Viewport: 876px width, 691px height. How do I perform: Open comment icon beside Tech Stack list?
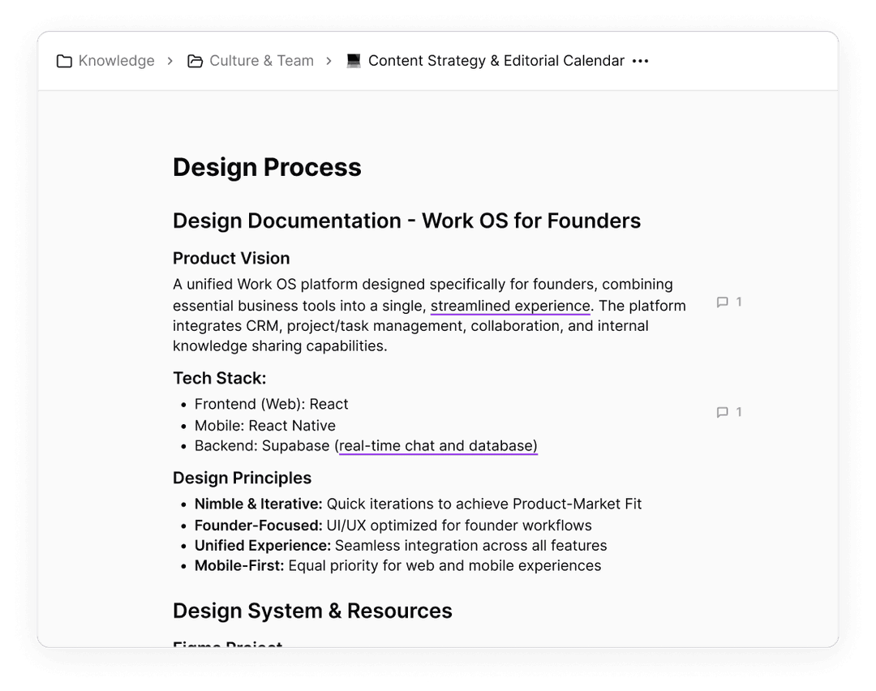[723, 412]
